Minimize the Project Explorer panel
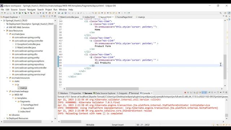Image resolution: width=231 pixels, height=130 pixels. [x=52, y=16]
